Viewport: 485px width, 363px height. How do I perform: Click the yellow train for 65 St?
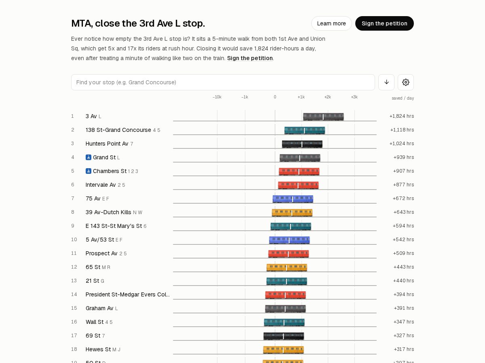tap(287, 268)
